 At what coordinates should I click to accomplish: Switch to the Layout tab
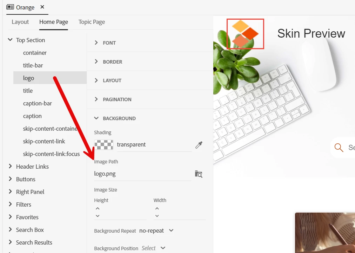[x=20, y=22]
